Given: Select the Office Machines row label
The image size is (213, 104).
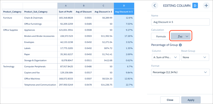Looking at the screenshot, I should click(40, 79).
